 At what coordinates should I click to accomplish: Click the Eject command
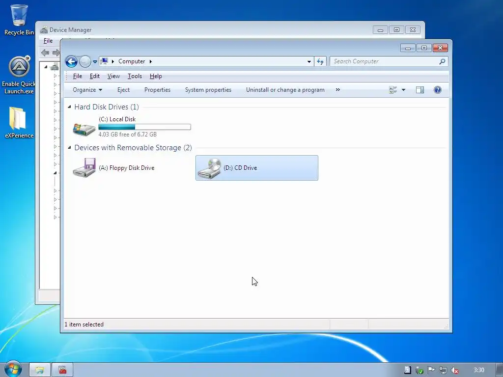[x=123, y=90]
